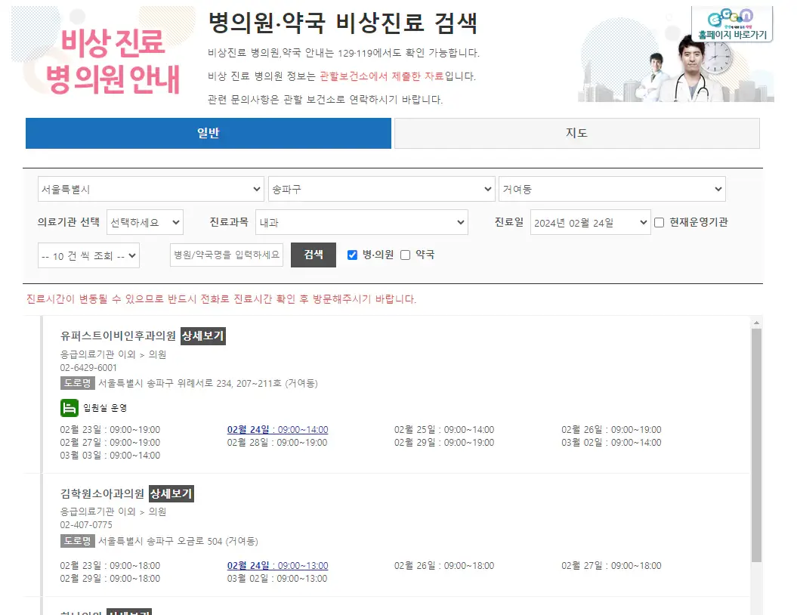Check the 약국 checkbox
This screenshot has height=615, width=797.
coord(405,255)
